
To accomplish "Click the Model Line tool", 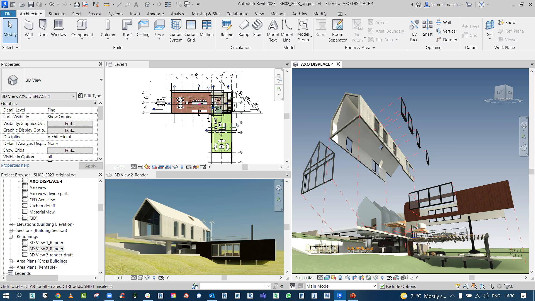I will [287, 30].
